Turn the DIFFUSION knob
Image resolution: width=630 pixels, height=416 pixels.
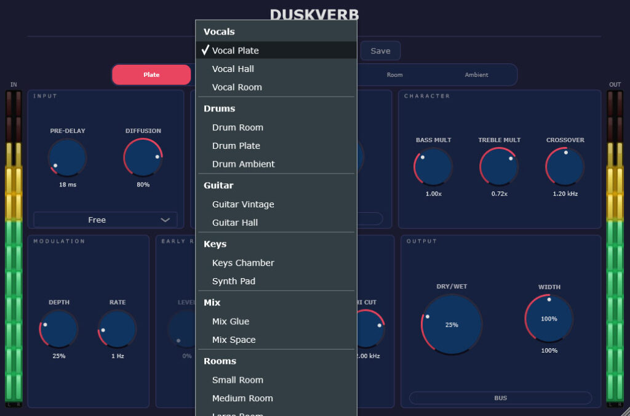click(x=142, y=158)
